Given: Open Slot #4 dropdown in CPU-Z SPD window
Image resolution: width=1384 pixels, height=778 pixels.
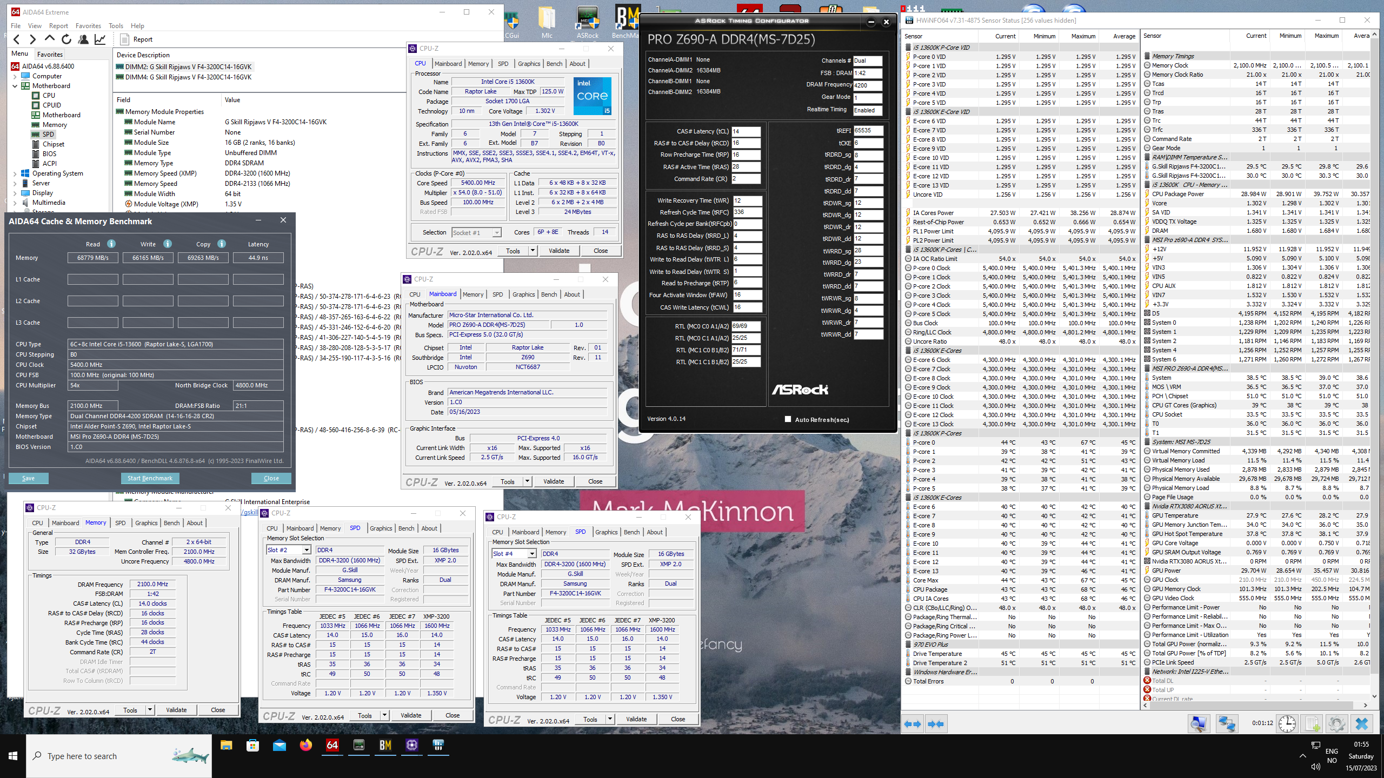Looking at the screenshot, I should click(x=532, y=554).
